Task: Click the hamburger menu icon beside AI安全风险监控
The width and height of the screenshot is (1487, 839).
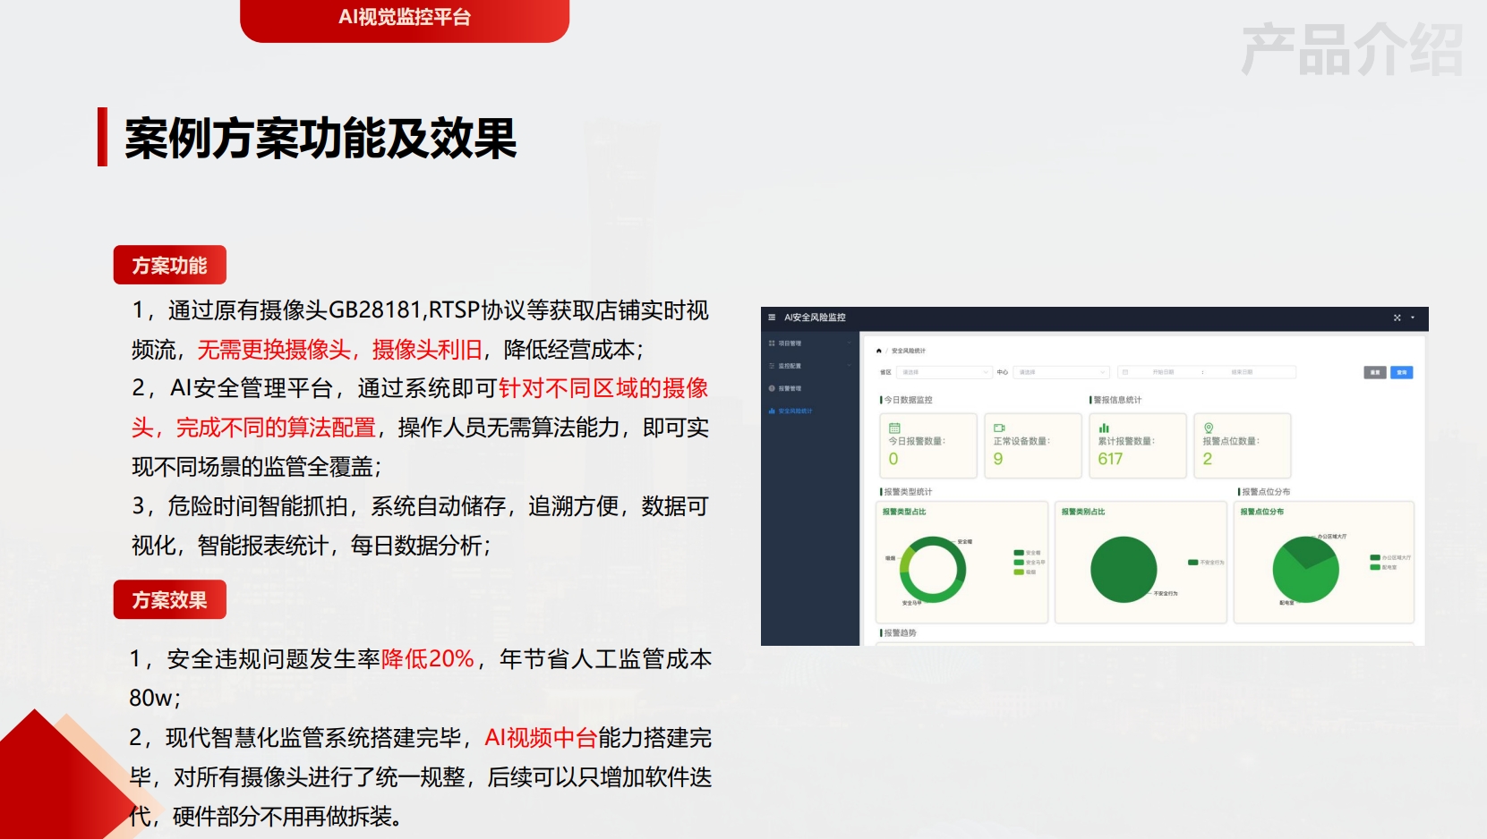Action: [772, 318]
